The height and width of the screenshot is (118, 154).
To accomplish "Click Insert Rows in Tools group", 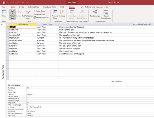I will (39, 11).
